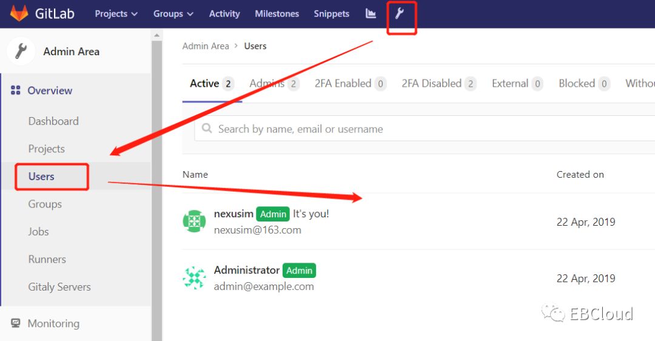Expand the Groups dropdown in navbar
Screen dimensions: 655x341
[173, 13]
